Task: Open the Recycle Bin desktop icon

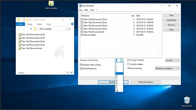Action: click(x=187, y=100)
